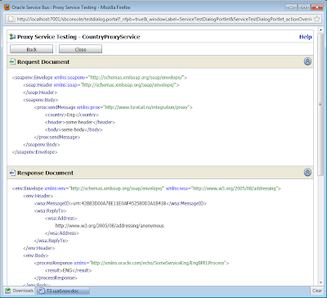Click the page icon in address bar
Screen dimensions: 327x298
point(11,19)
